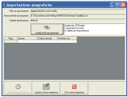Screen dimensions: 128x97
Task: Click the '1 ignorata/e in testa' line
Action: pos(74,28)
